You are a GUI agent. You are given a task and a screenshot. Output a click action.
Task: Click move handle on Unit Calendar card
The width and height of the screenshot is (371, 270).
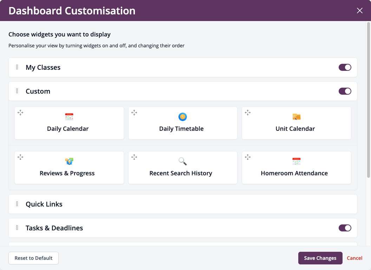[x=248, y=113]
